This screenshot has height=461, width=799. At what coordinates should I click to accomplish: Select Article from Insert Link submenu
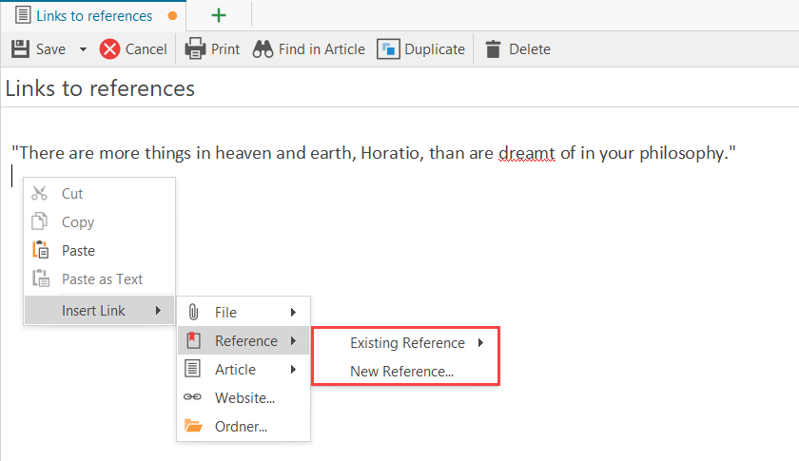(235, 369)
